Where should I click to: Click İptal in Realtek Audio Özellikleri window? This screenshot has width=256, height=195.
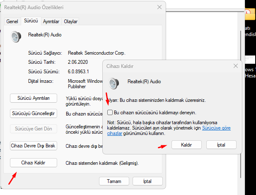(x=147, y=181)
